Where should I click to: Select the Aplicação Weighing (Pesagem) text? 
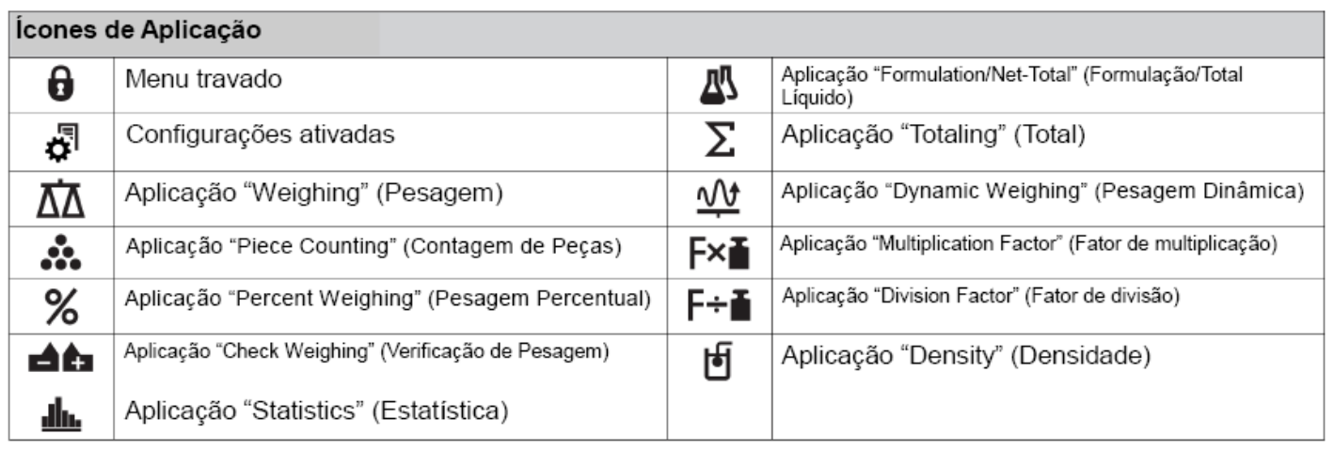pyautogui.click(x=314, y=194)
